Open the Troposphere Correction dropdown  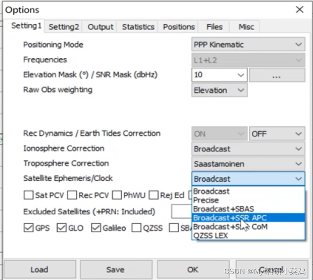(x=248, y=164)
